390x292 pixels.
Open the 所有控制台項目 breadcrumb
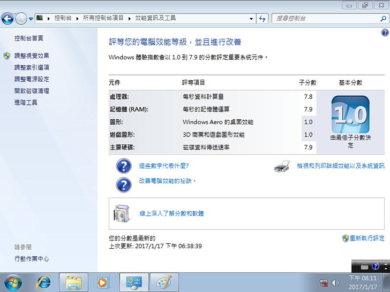click(103, 18)
